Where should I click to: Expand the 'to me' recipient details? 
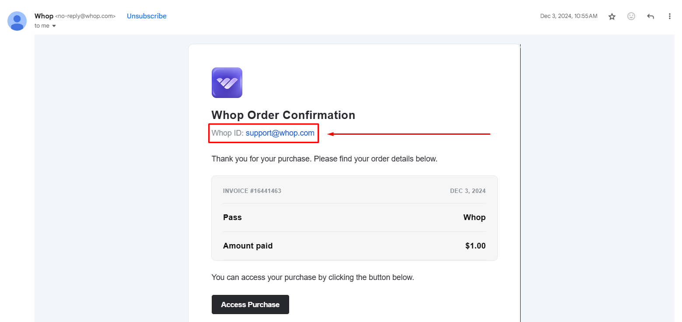point(45,26)
